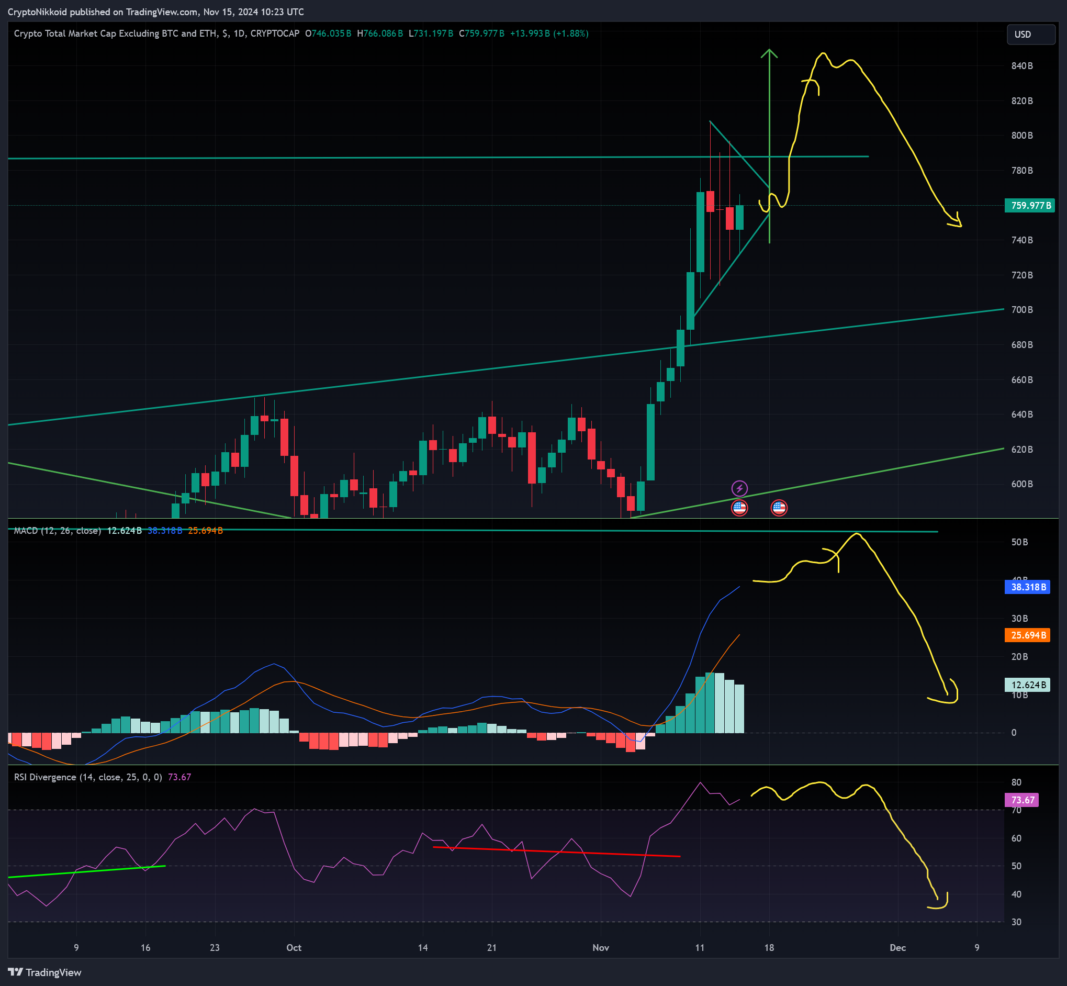Click the low value L731.197 B
1067x986 pixels.
[431, 33]
